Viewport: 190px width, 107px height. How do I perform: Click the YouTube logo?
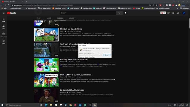(12, 13)
